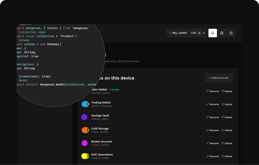The height and width of the screenshot is (165, 259).
Task: Click the account count badge 2
Action: (199, 33)
